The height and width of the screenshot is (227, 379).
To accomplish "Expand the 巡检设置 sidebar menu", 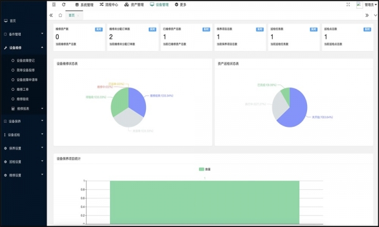I will (23, 162).
